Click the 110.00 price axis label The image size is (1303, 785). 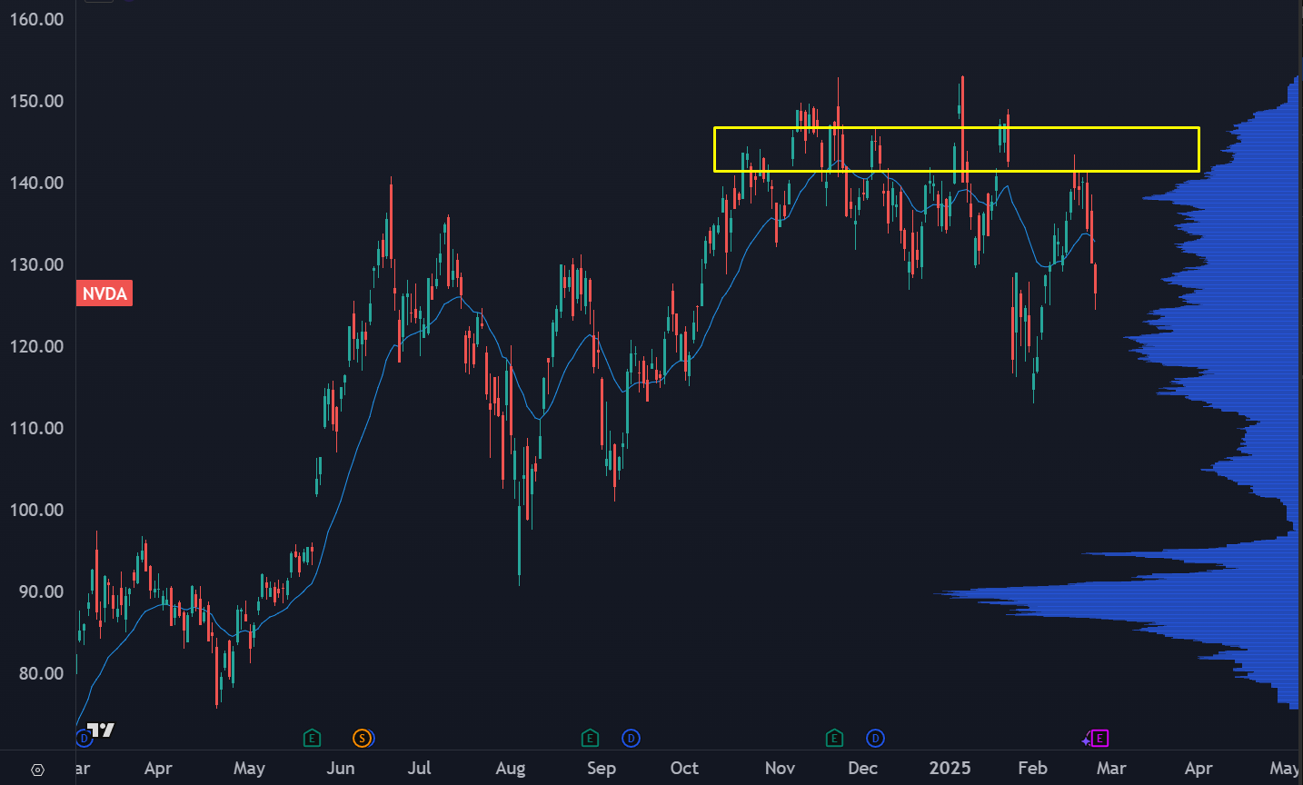tap(36, 428)
